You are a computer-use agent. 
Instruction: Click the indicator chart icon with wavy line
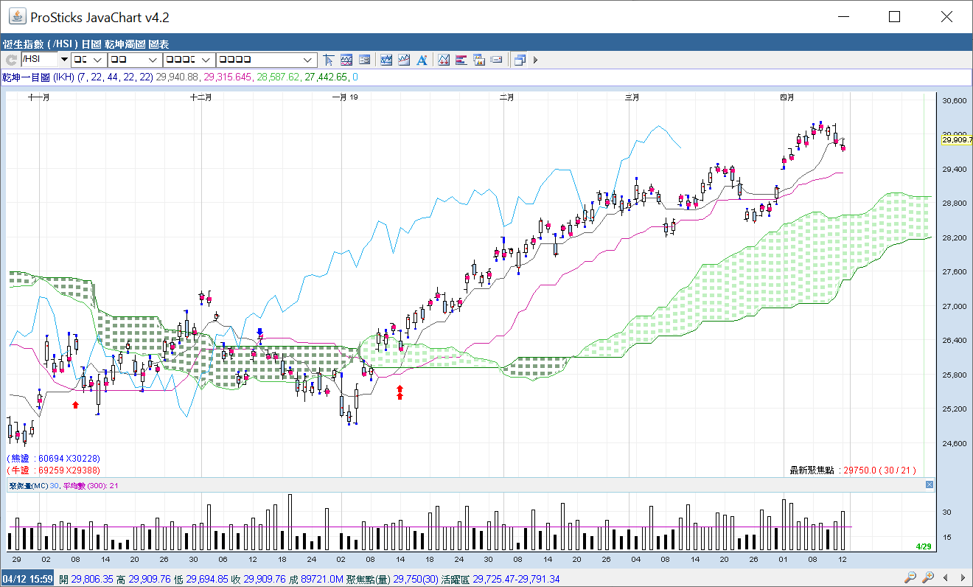coord(386,60)
